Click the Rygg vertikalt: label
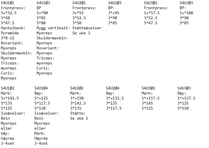Viewport: 209px width, 148px height. (53, 28)
